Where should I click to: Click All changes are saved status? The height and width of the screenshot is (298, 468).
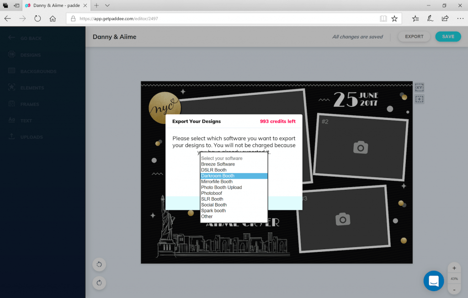(x=357, y=37)
